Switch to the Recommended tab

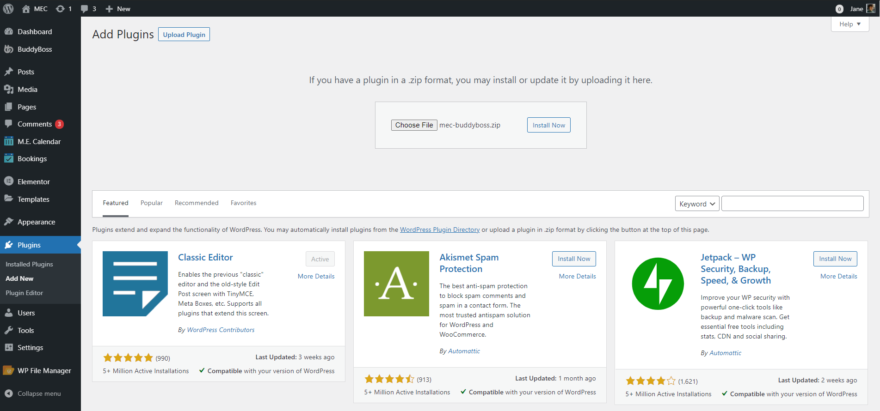pyautogui.click(x=197, y=203)
